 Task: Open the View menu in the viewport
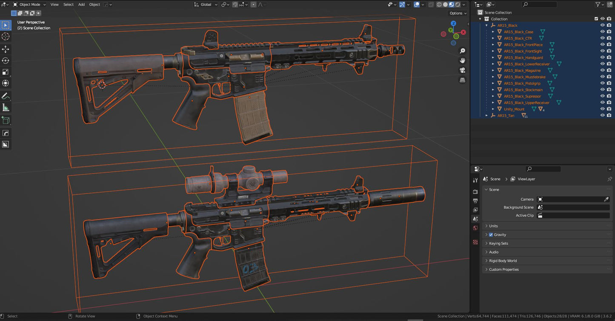click(x=54, y=4)
